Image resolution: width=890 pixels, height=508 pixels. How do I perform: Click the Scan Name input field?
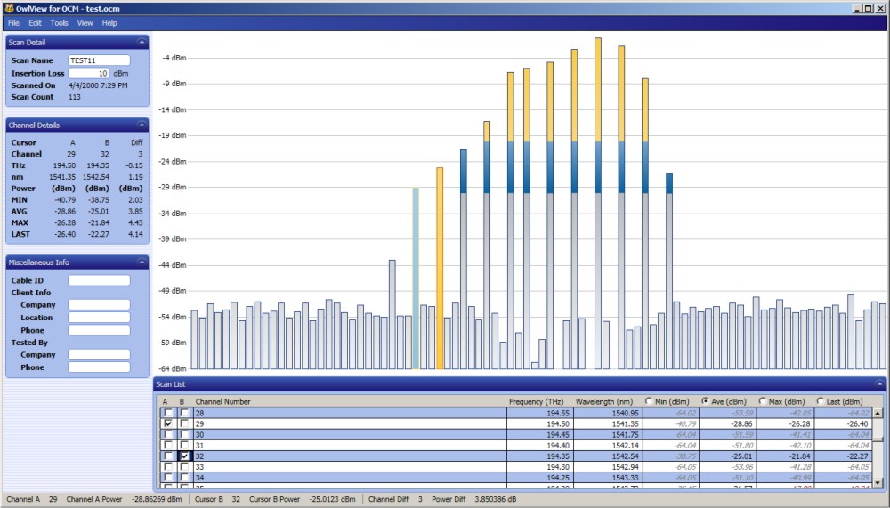99,60
